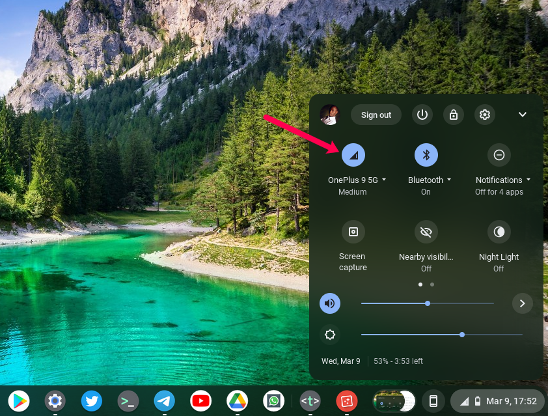Open Terminal app from the shelf
Viewport: 548px width, 416px height.
[x=128, y=401]
